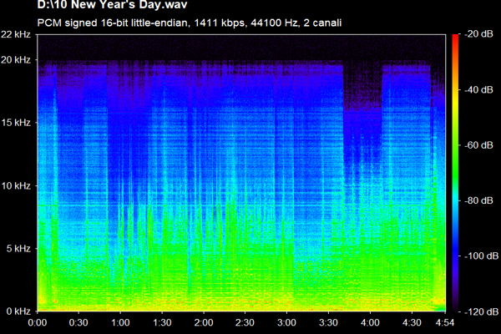
Task: Click the 4:00 time axis label
Action: click(x=370, y=322)
